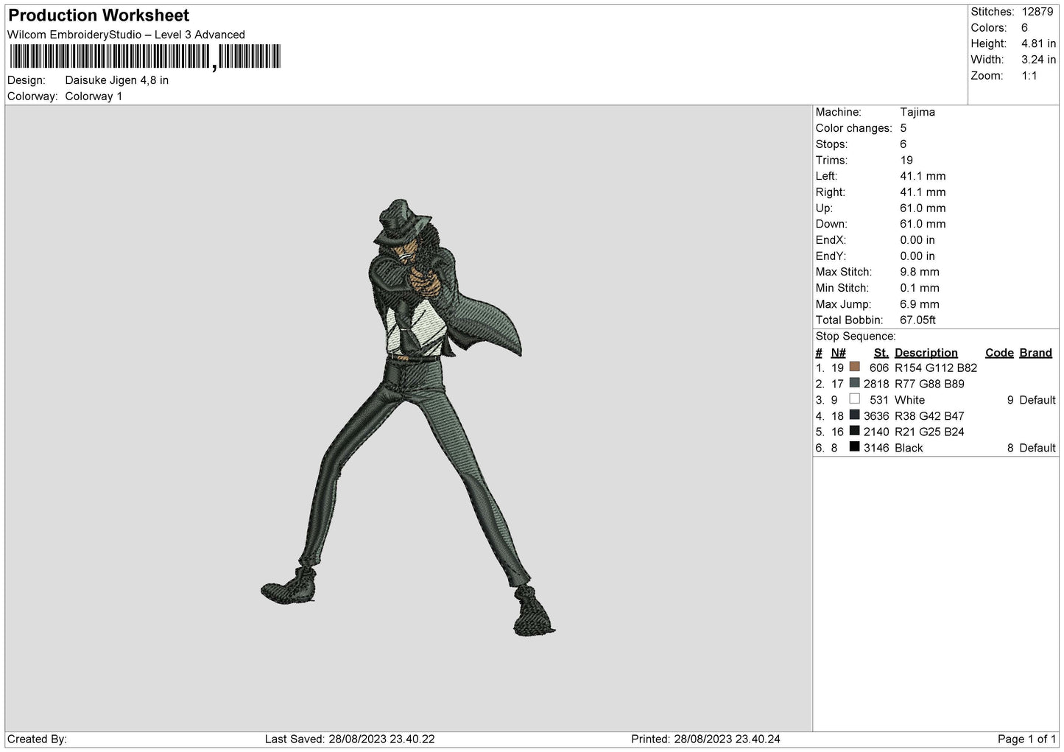
Task: Click the 'Stop Sequence:' label
Action: [x=856, y=337]
